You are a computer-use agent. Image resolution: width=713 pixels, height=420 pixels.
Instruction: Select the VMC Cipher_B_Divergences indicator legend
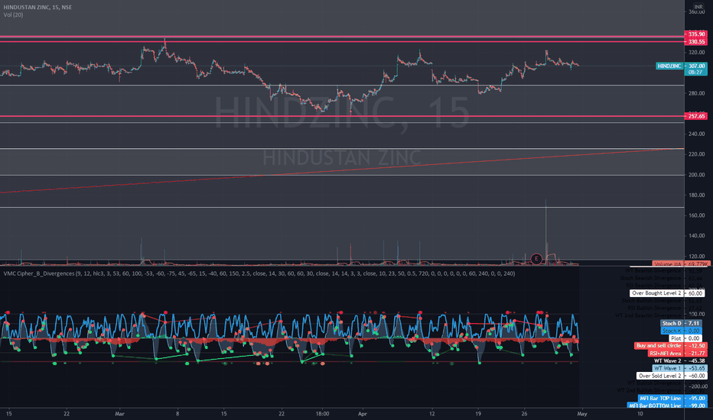pyautogui.click(x=259, y=273)
